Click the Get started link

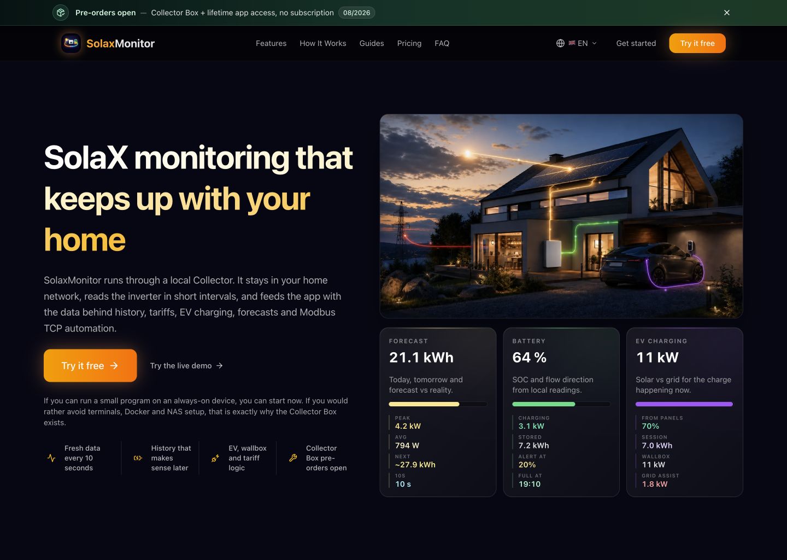point(636,43)
